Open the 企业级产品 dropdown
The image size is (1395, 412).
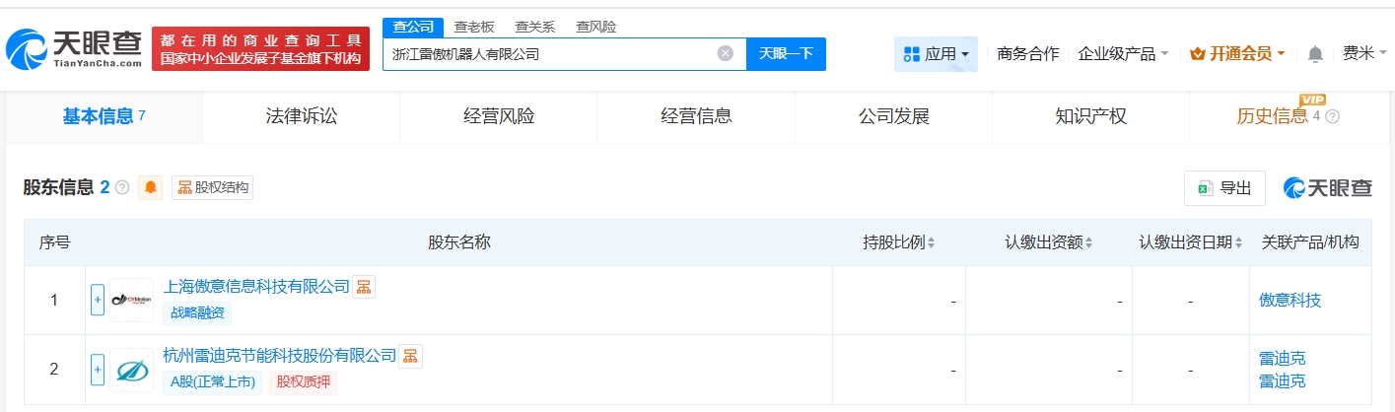pyautogui.click(x=1123, y=54)
